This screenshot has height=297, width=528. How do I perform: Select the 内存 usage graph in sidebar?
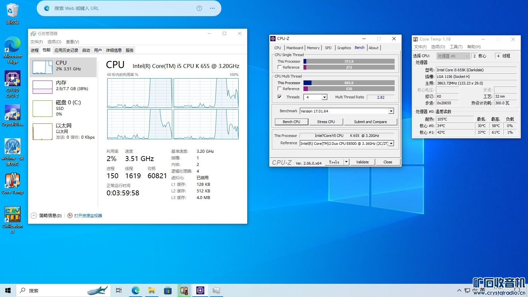coord(43,87)
